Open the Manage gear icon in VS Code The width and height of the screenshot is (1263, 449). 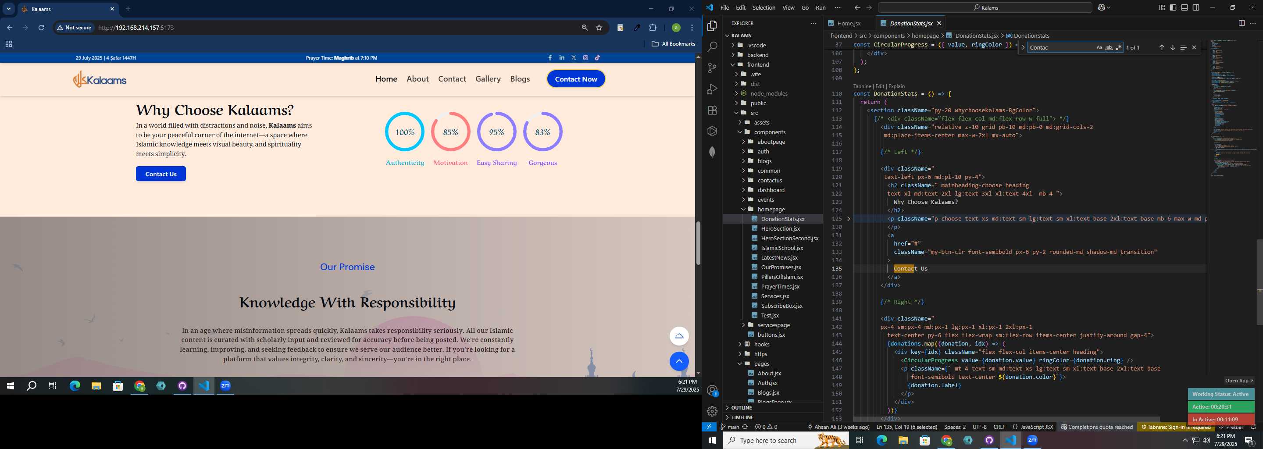point(712,411)
